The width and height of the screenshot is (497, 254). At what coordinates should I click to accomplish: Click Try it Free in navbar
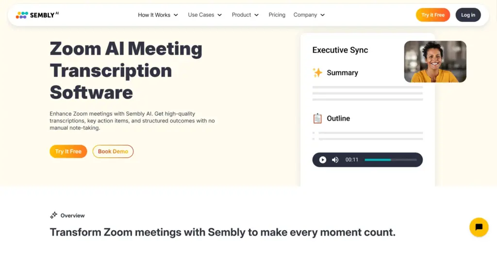point(432,15)
